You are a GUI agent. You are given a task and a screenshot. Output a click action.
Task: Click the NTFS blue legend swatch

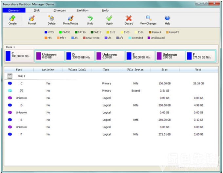(x=46, y=32)
